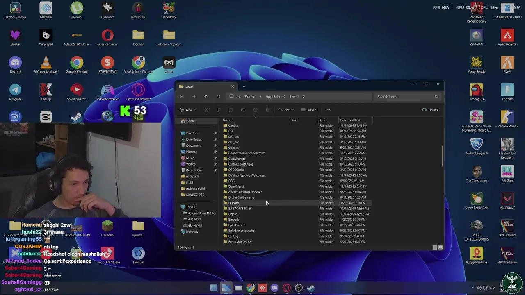Click the Rename icon in toolbar
525x295 pixels.
point(243,110)
